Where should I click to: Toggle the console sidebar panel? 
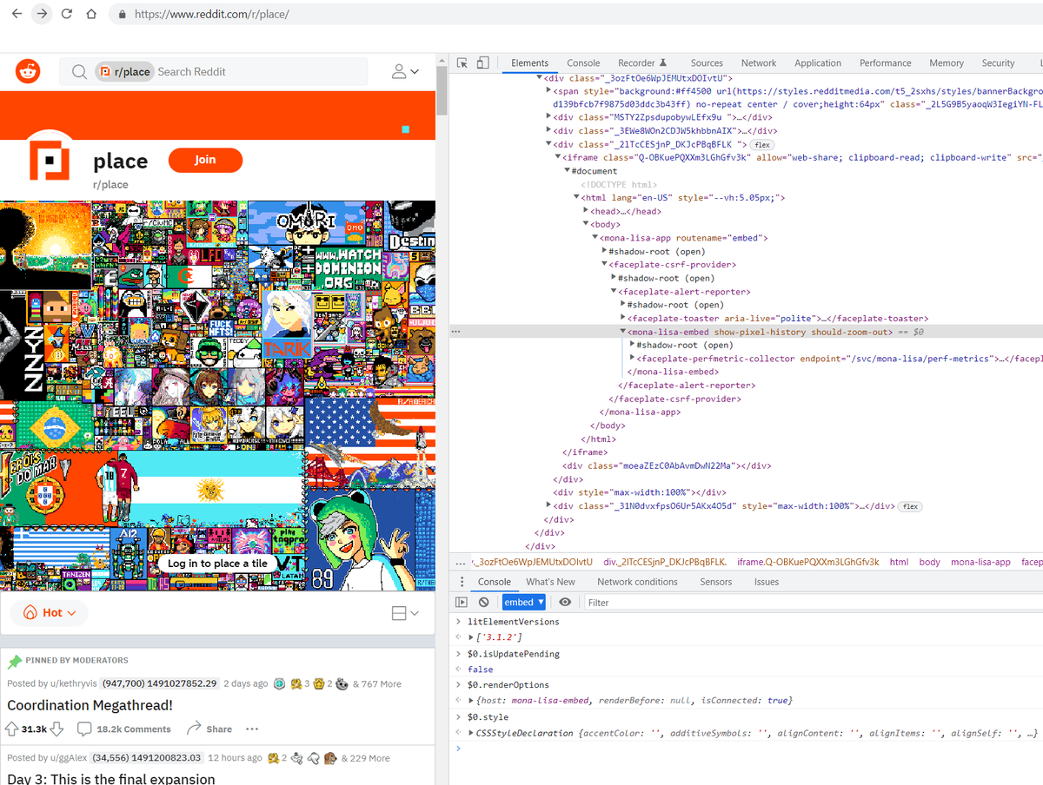coord(462,602)
